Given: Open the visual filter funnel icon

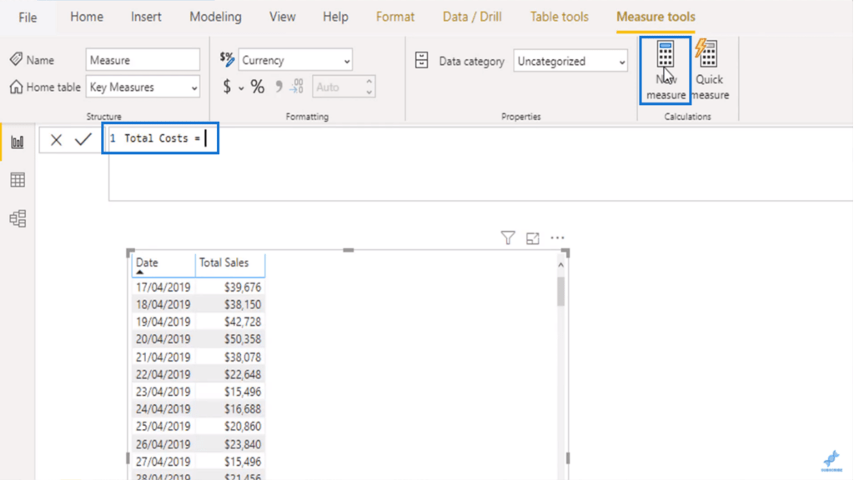Looking at the screenshot, I should pos(508,237).
